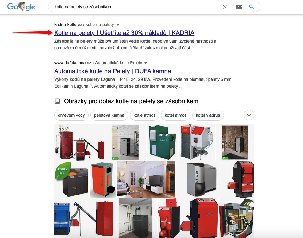Select the "kotel atmos" filter chip
This screenshot has height=238, width=303.
176,115
